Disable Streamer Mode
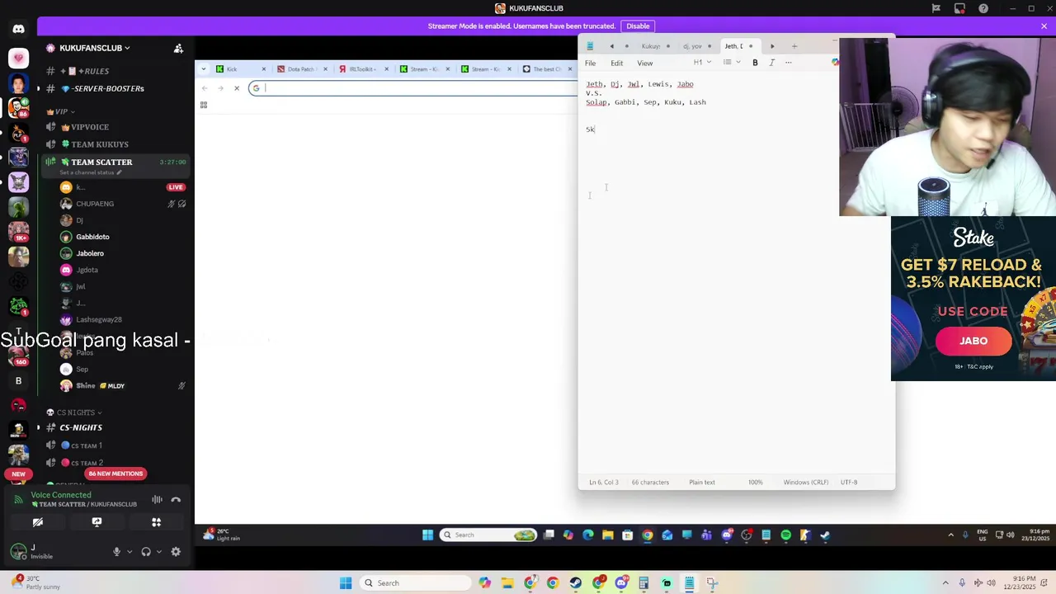The height and width of the screenshot is (594, 1056). [638, 26]
